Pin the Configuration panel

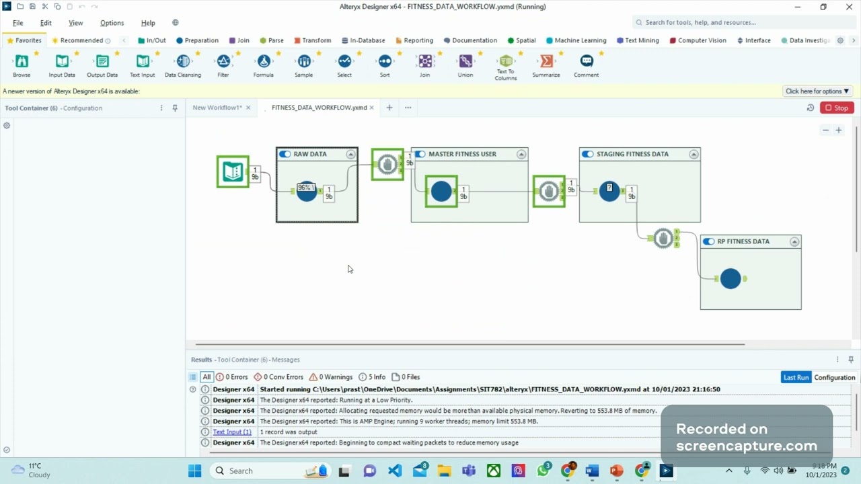pos(175,108)
